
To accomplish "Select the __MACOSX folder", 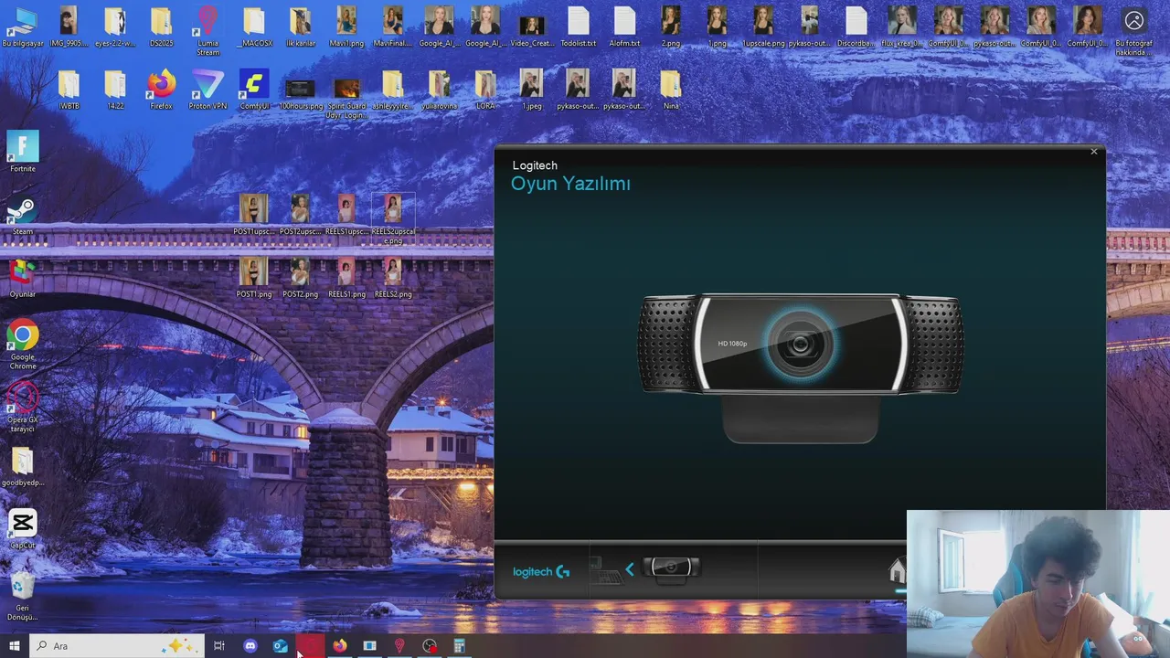I will coord(254,28).
